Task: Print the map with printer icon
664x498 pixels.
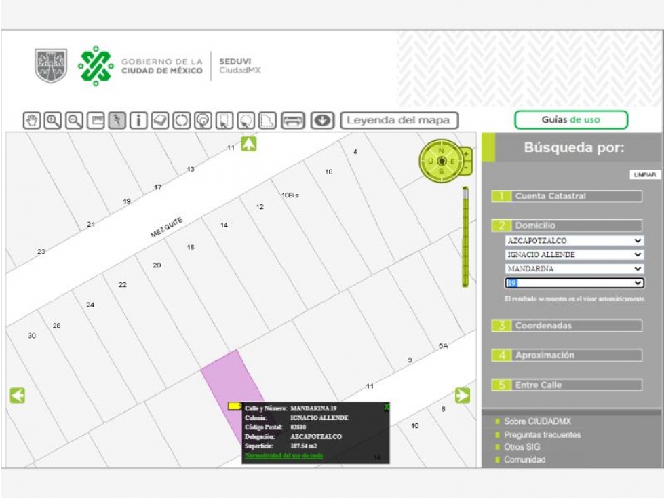Action: (293, 120)
